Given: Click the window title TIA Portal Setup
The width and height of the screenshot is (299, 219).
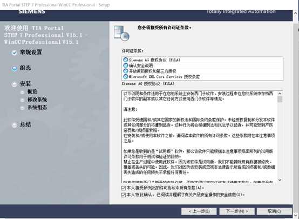Looking at the screenshot, I should pyautogui.click(x=56, y=5).
